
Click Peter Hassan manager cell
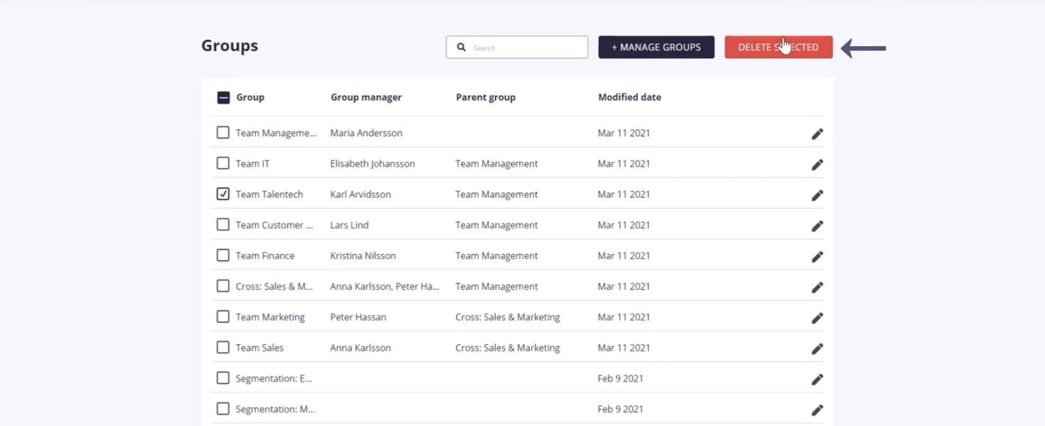(358, 317)
